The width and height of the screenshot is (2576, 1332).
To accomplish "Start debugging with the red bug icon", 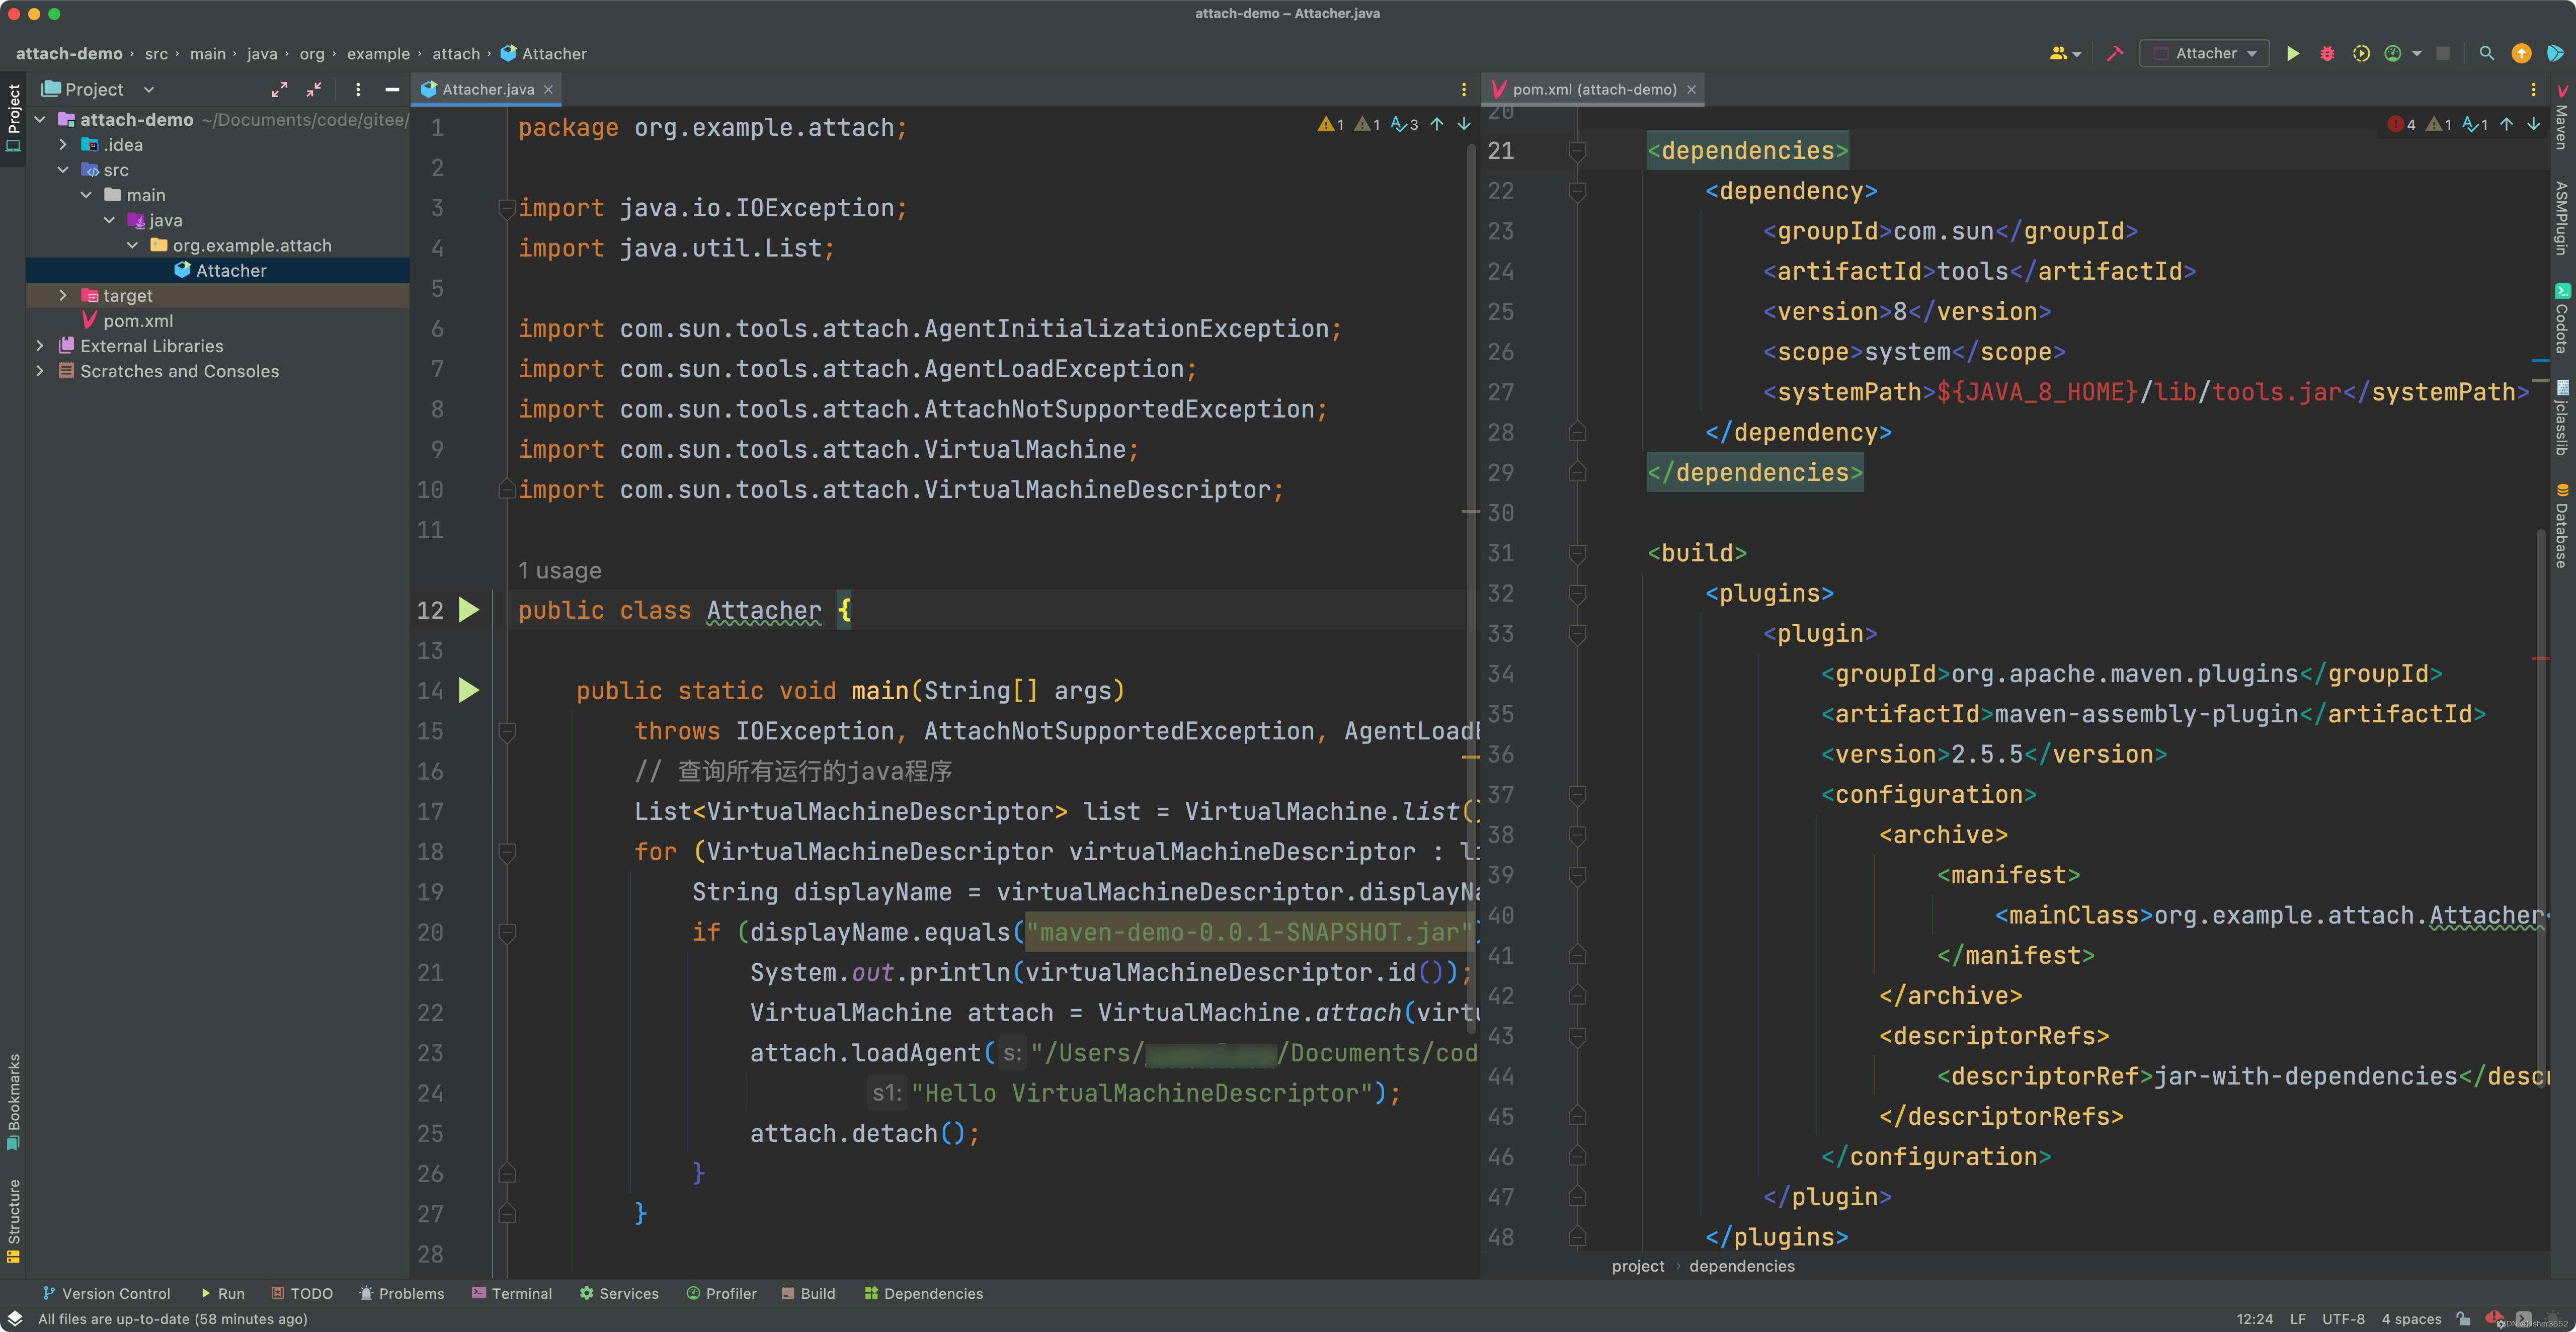I will click(x=2327, y=54).
